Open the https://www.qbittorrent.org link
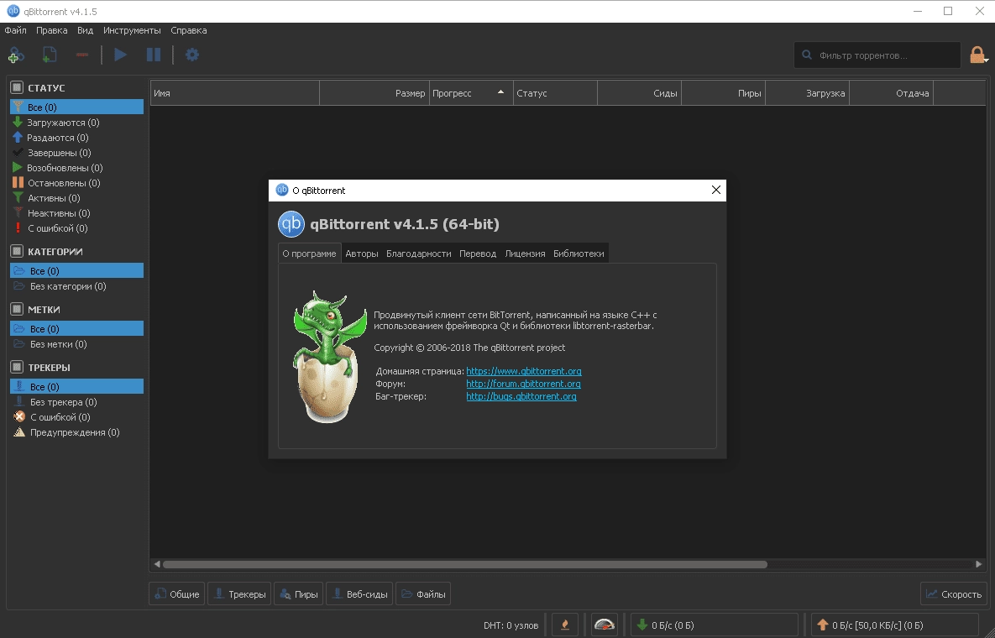Image resolution: width=995 pixels, height=638 pixels. tap(523, 371)
